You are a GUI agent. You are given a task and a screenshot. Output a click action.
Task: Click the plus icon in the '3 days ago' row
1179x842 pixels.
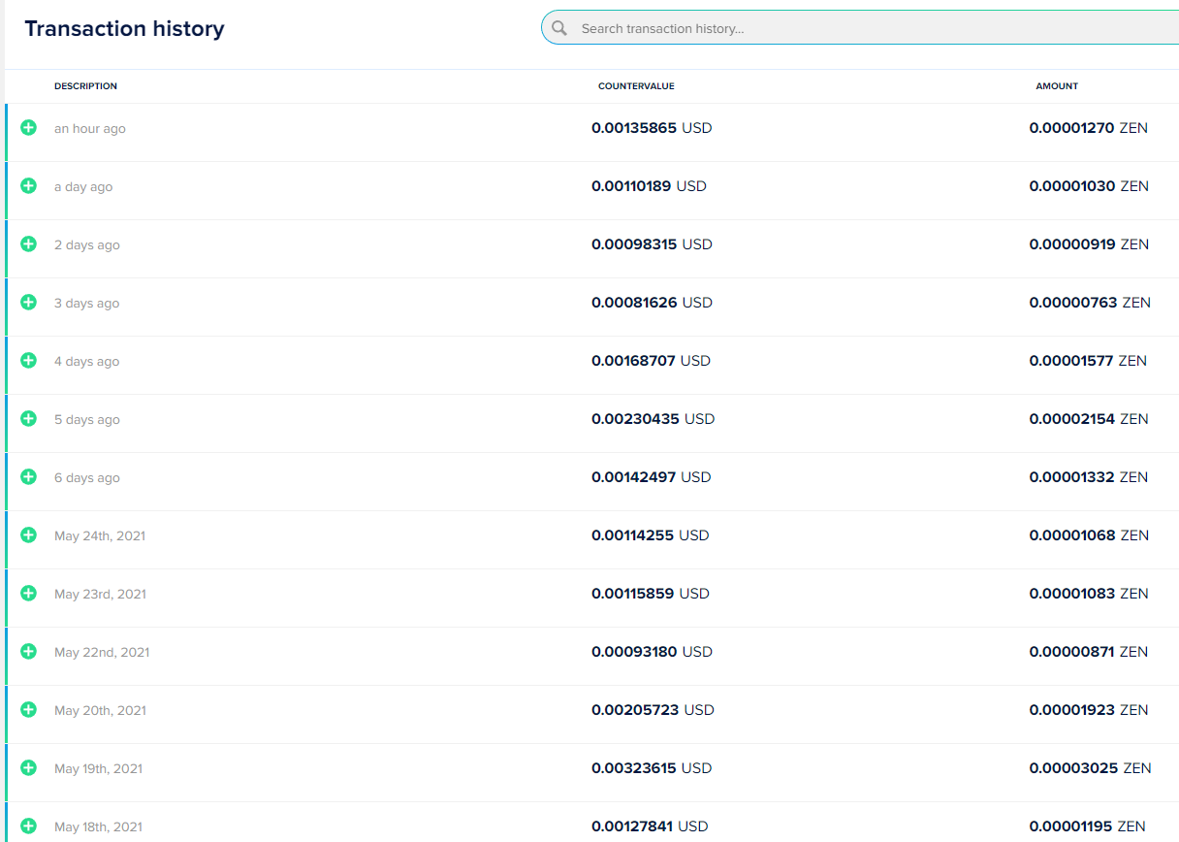click(x=28, y=302)
